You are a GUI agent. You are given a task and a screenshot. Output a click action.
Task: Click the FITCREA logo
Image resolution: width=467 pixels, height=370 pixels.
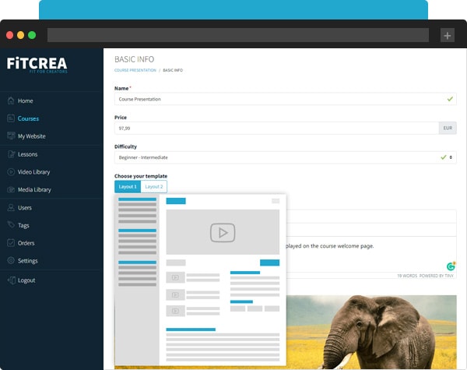point(37,65)
